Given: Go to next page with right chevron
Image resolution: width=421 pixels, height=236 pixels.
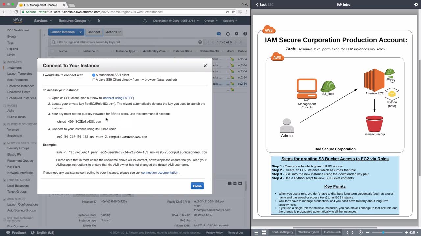Looking at the screenshot, I should pos(352,232).
